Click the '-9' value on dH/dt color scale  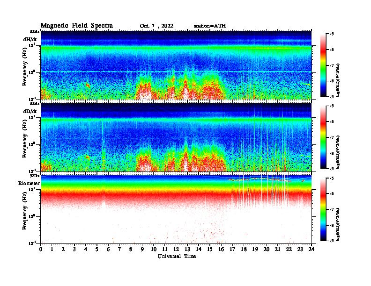332,97
